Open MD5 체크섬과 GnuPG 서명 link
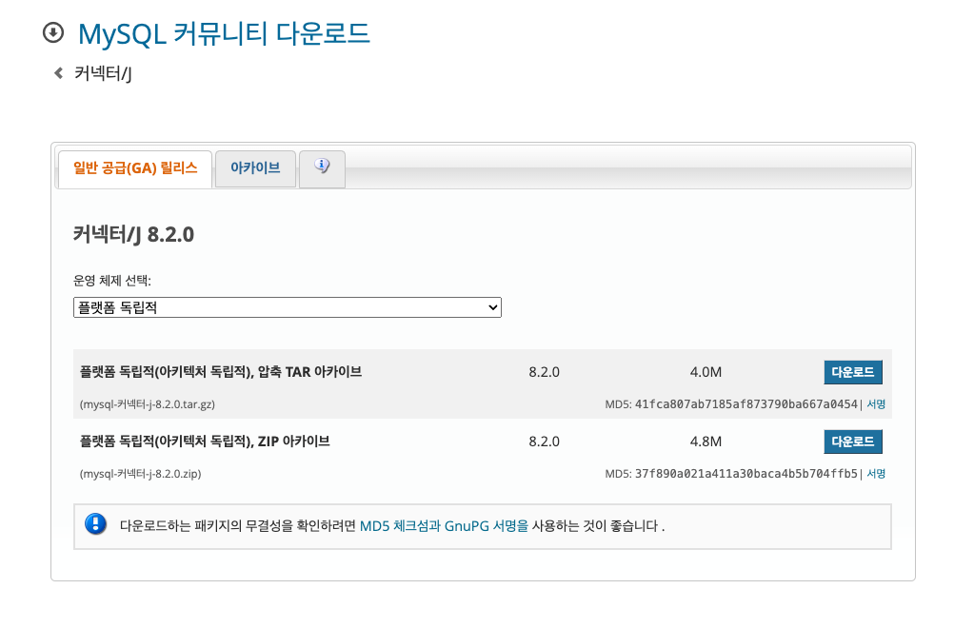Screen dimensions: 974x628 point(444,525)
